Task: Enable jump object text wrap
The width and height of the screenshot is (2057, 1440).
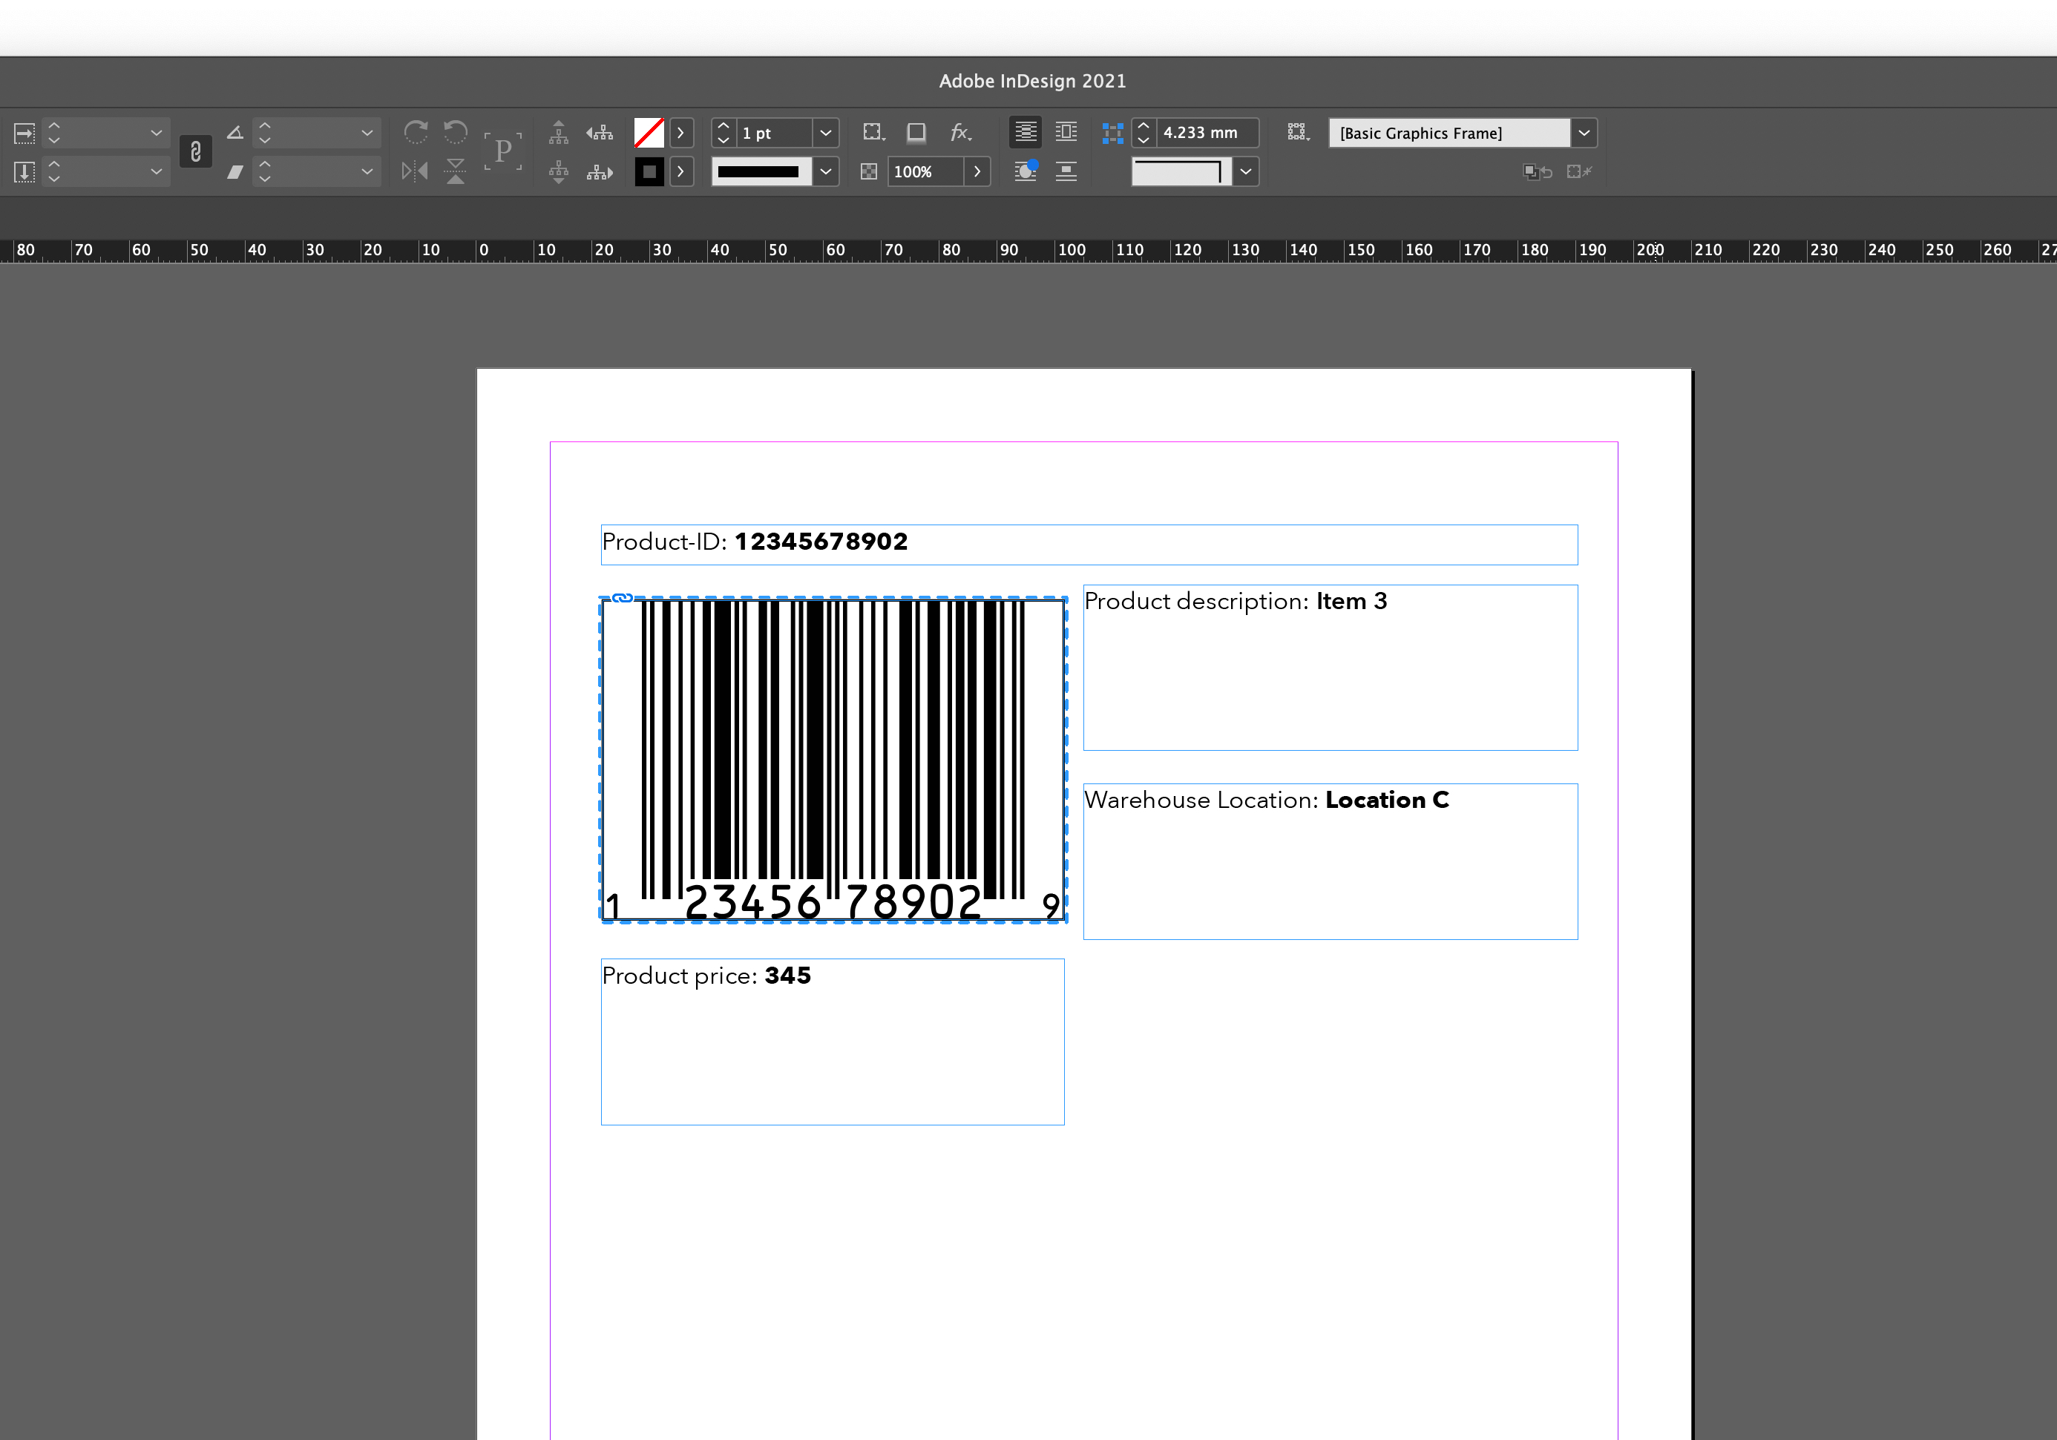Action: click(x=1066, y=172)
